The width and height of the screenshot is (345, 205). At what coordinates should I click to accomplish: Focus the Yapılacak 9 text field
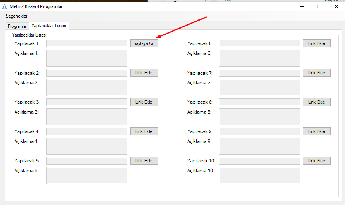coord(260,131)
